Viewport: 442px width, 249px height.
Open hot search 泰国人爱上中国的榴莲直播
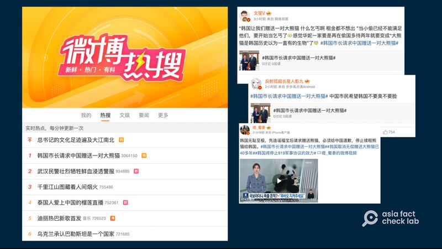click(x=70, y=203)
